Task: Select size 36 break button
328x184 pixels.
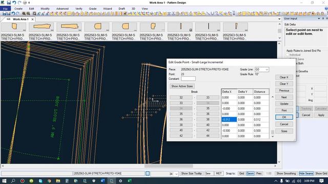Action: pos(181,119)
